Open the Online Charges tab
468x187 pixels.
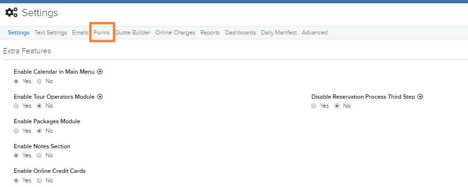click(175, 33)
